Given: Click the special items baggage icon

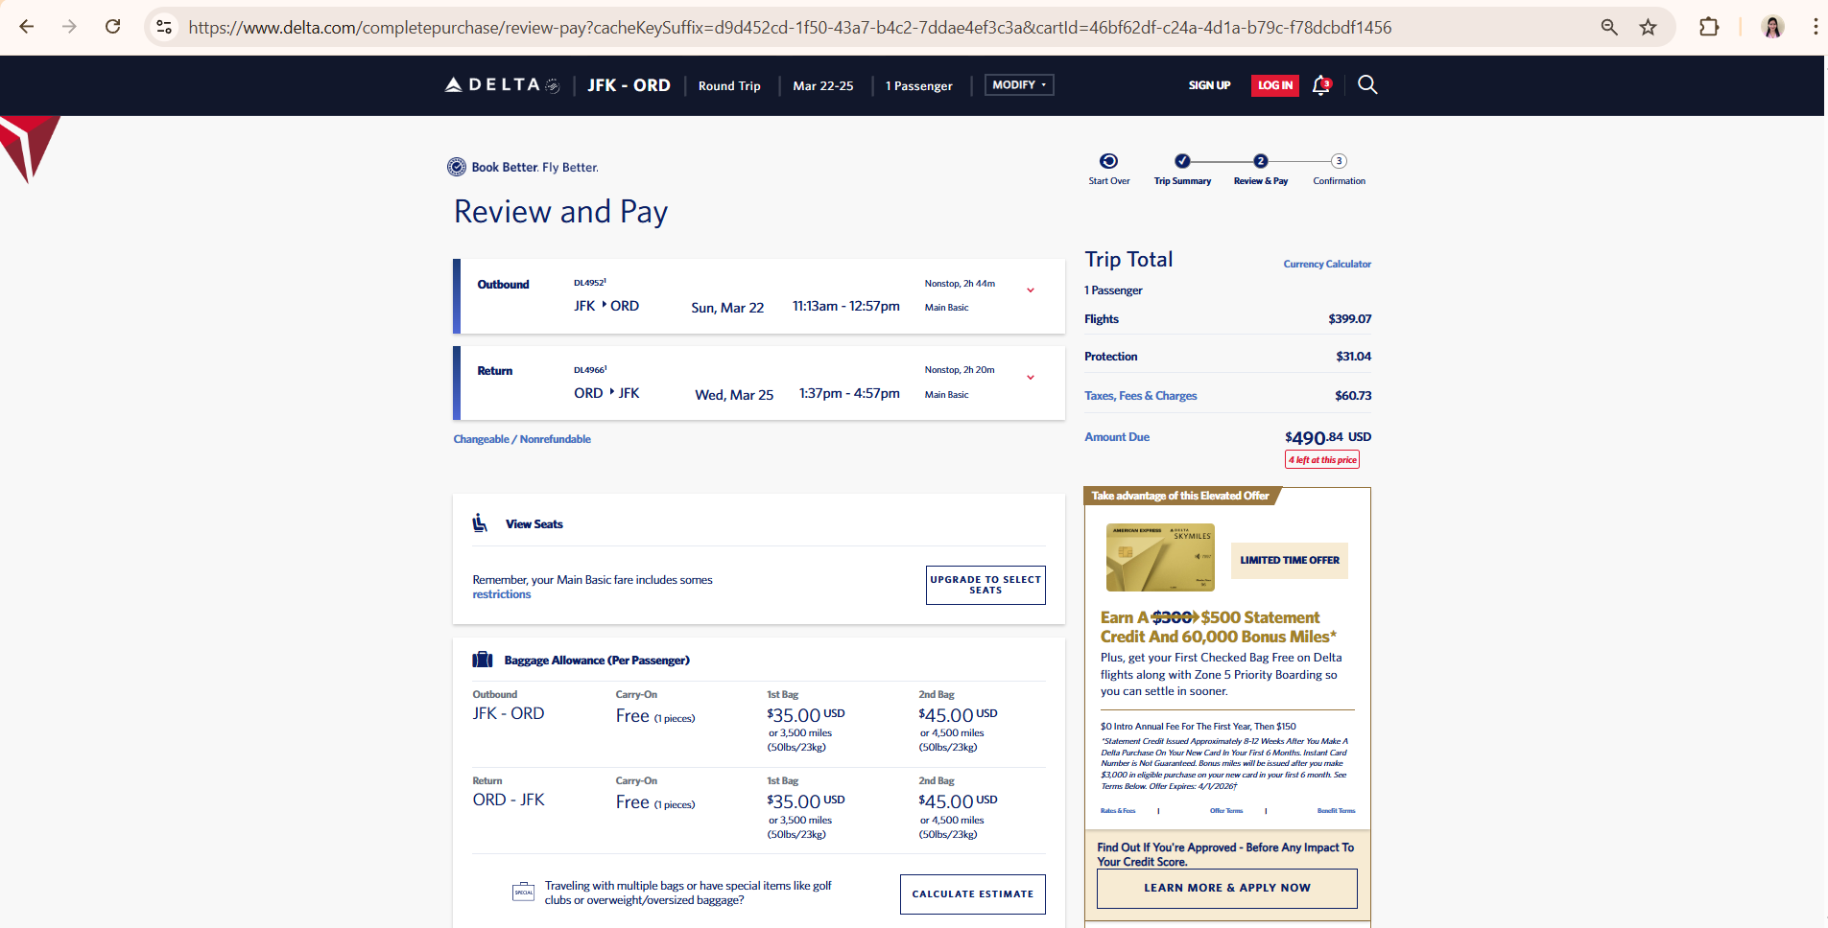Looking at the screenshot, I should (x=523, y=893).
